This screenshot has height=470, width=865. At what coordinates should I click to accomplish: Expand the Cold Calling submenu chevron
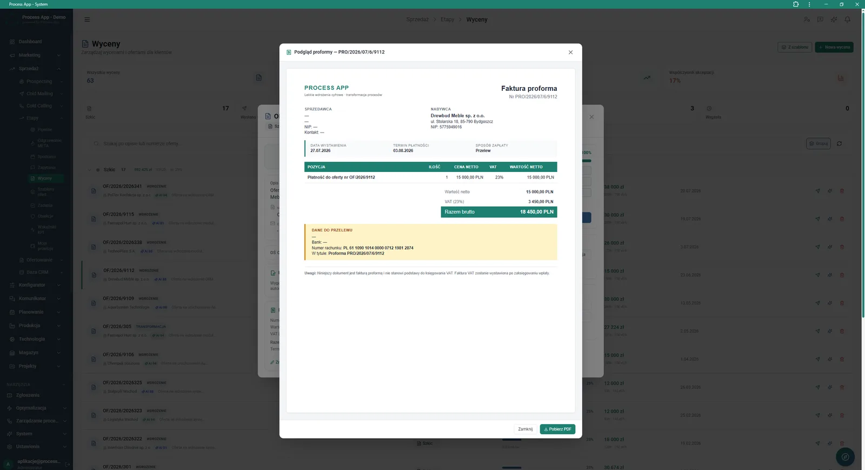point(61,106)
